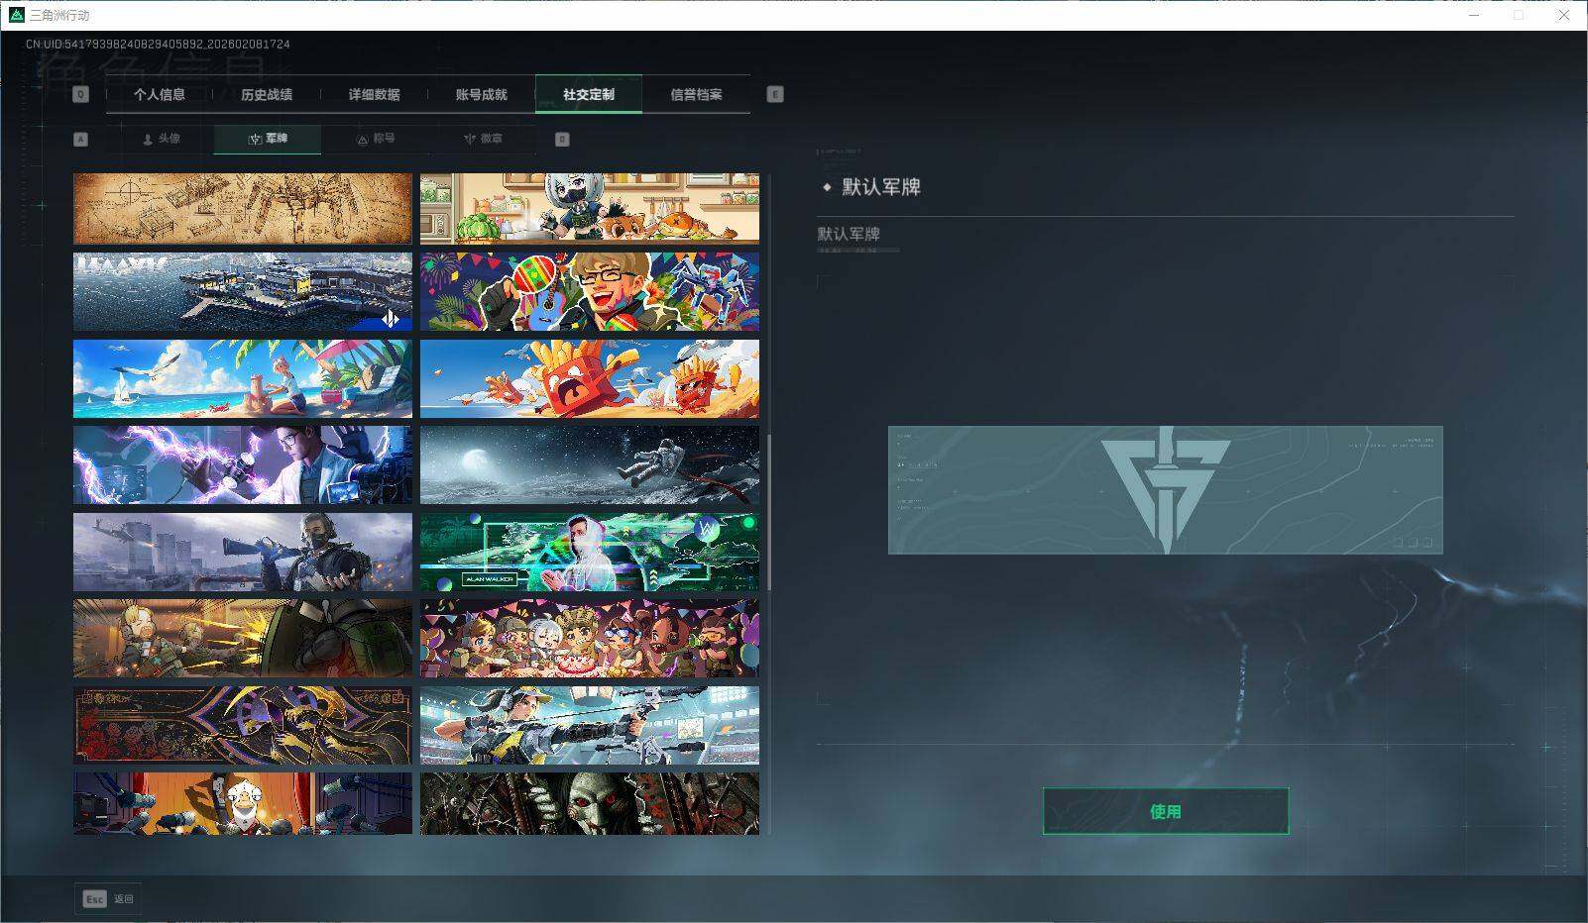Click the 默认军牌 heading text
Image resolution: width=1588 pixels, height=923 pixels.
pos(881,187)
